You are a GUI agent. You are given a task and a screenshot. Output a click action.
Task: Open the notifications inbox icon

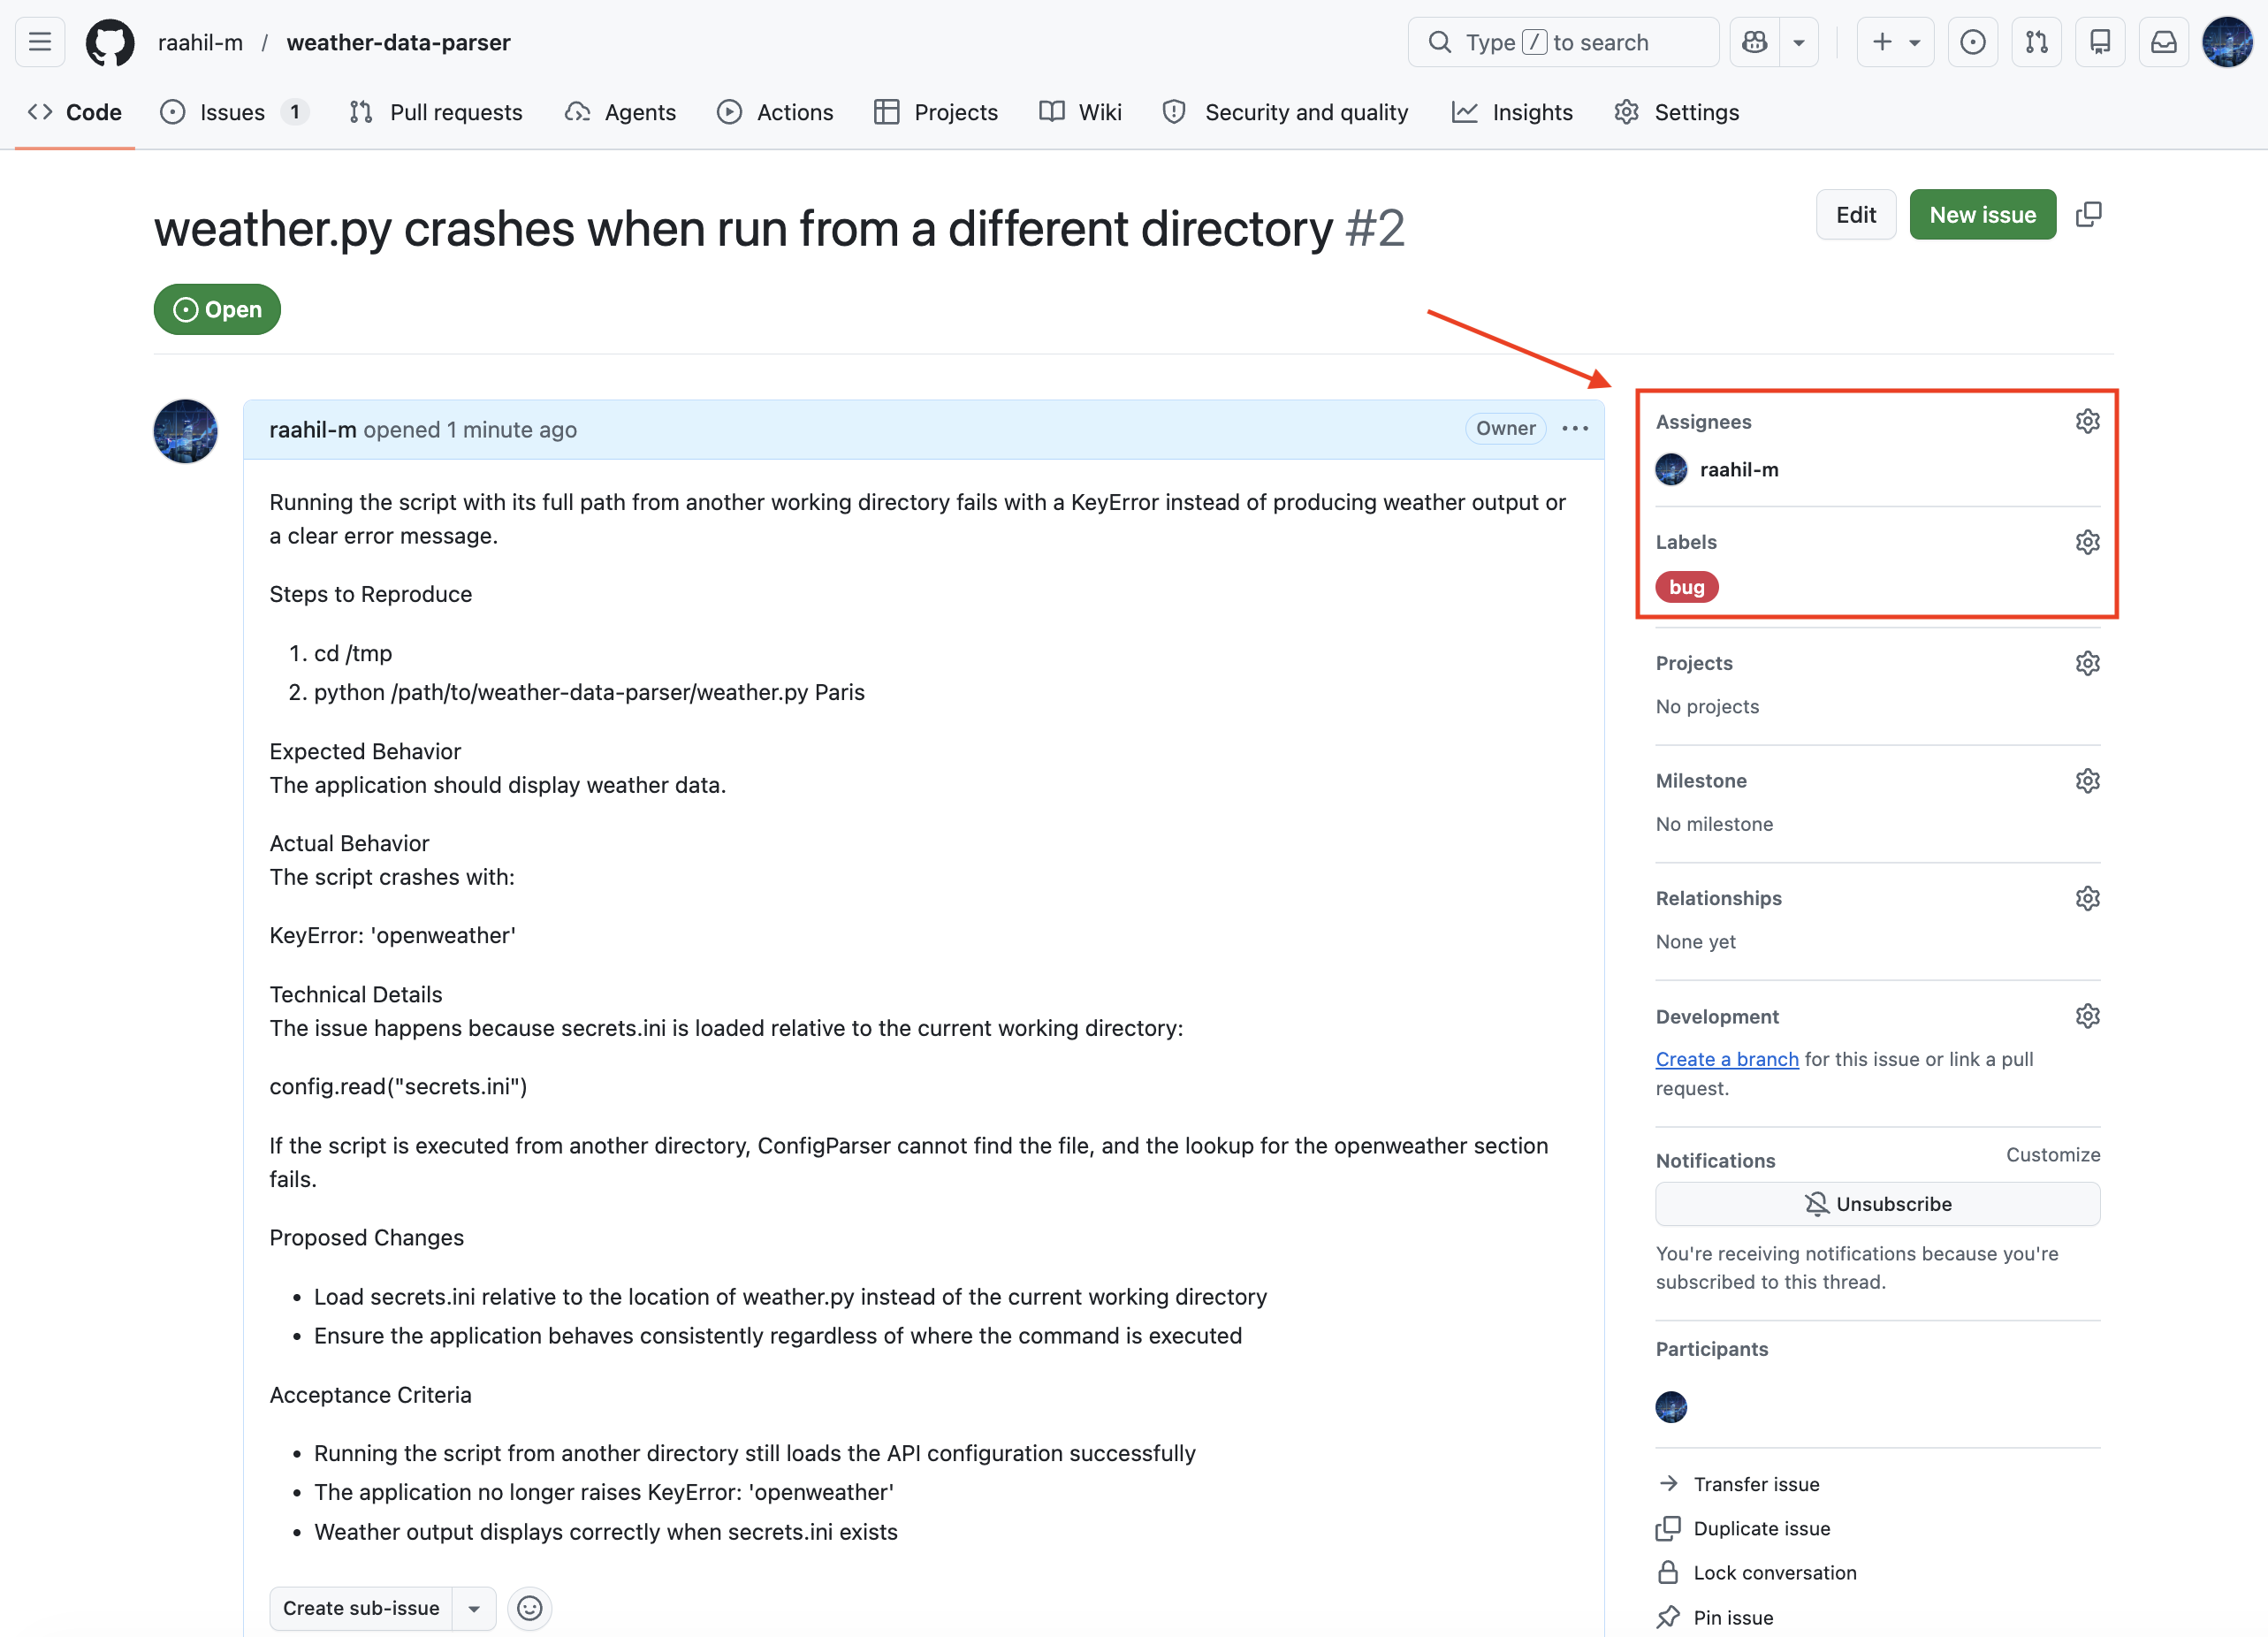tap(2163, 42)
